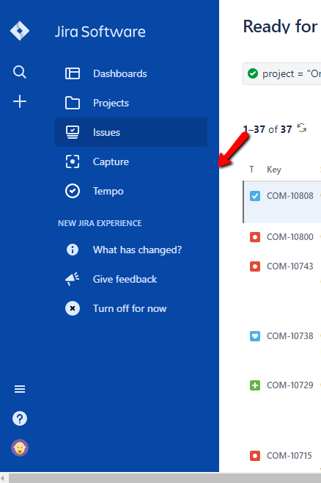Select Issues in the sidebar
The height and width of the screenshot is (483, 321).
click(131, 132)
